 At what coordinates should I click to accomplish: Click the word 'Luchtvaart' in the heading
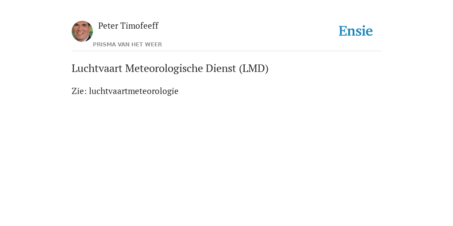[97, 68]
